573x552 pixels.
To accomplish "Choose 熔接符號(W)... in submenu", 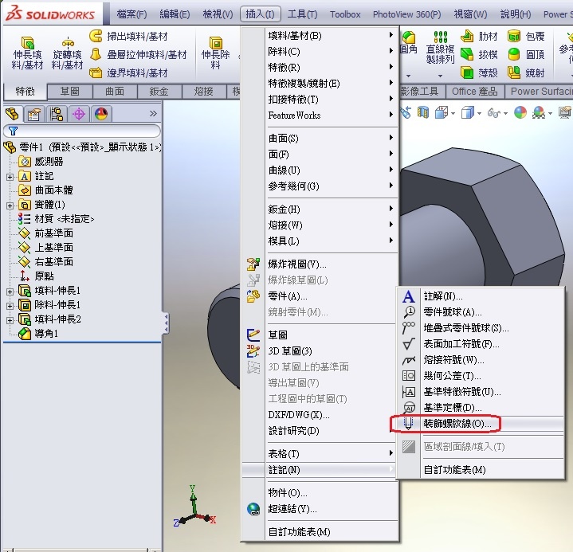I will click(x=454, y=360).
